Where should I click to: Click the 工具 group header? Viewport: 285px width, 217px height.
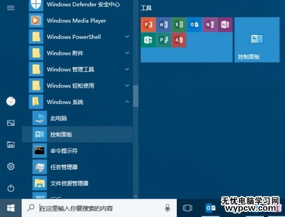[x=146, y=8]
